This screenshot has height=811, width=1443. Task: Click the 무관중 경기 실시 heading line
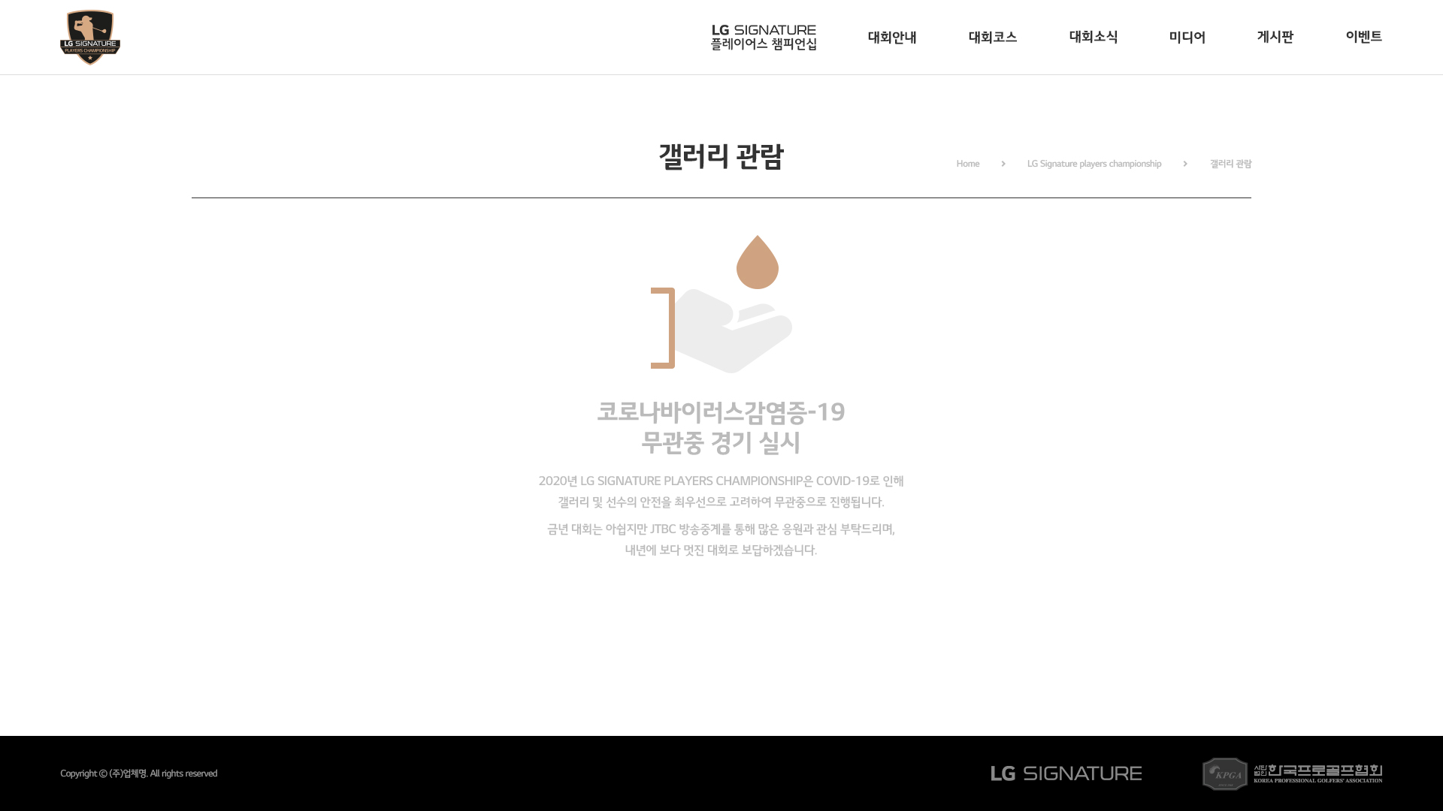coord(721,442)
